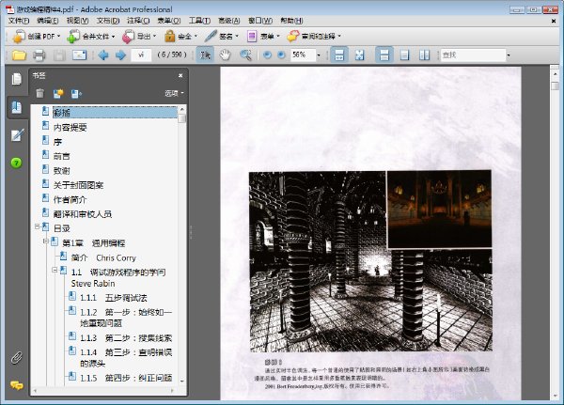Fit one full page to window icon
Image resolution: width=564 pixels, height=405 pixels.
pos(359,55)
